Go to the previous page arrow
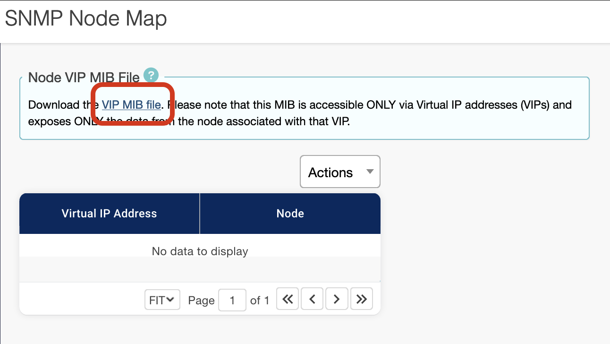Image resolution: width=610 pixels, height=344 pixels. tap(312, 299)
